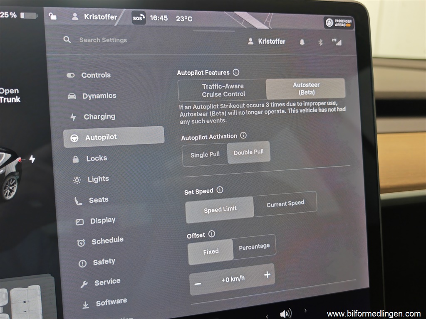Choose Double Pull activation
The height and width of the screenshot is (319, 426).
[249, 152]
